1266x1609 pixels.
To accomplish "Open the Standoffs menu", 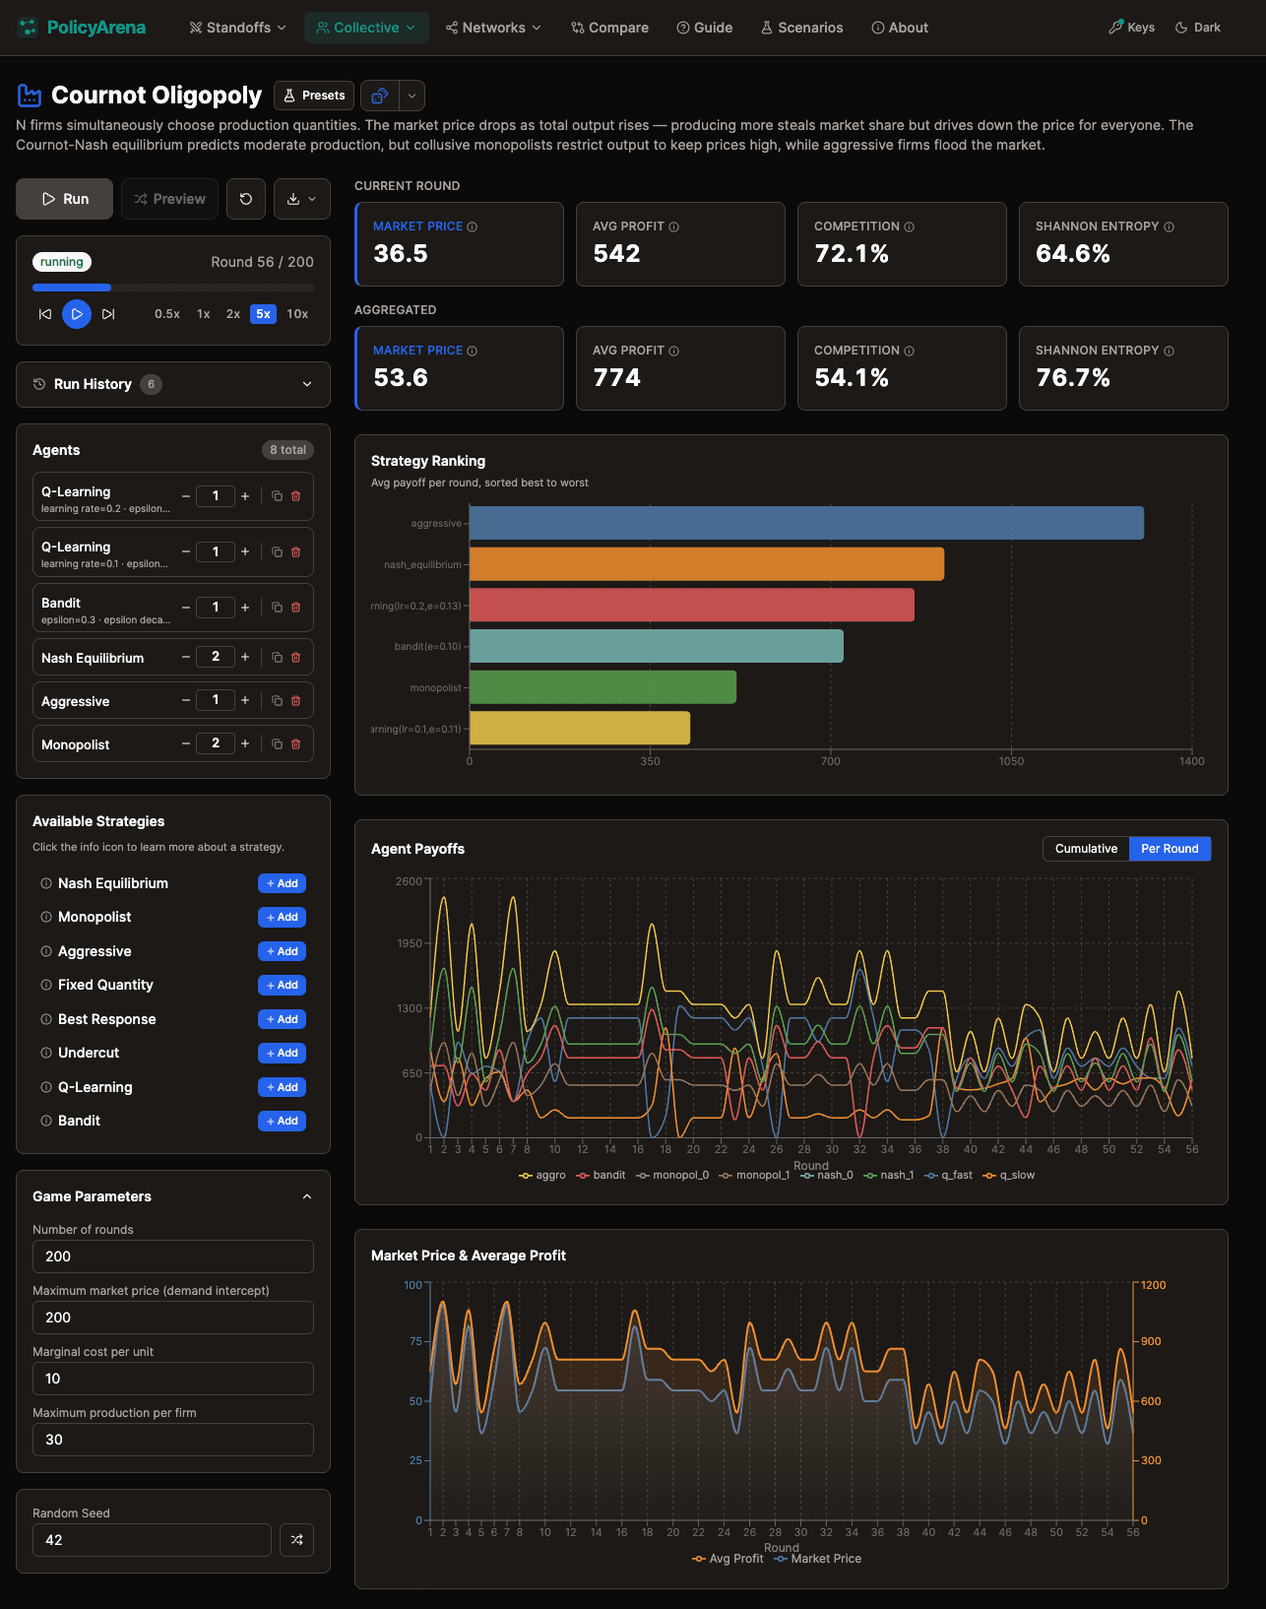I will [x=237, y=28].
